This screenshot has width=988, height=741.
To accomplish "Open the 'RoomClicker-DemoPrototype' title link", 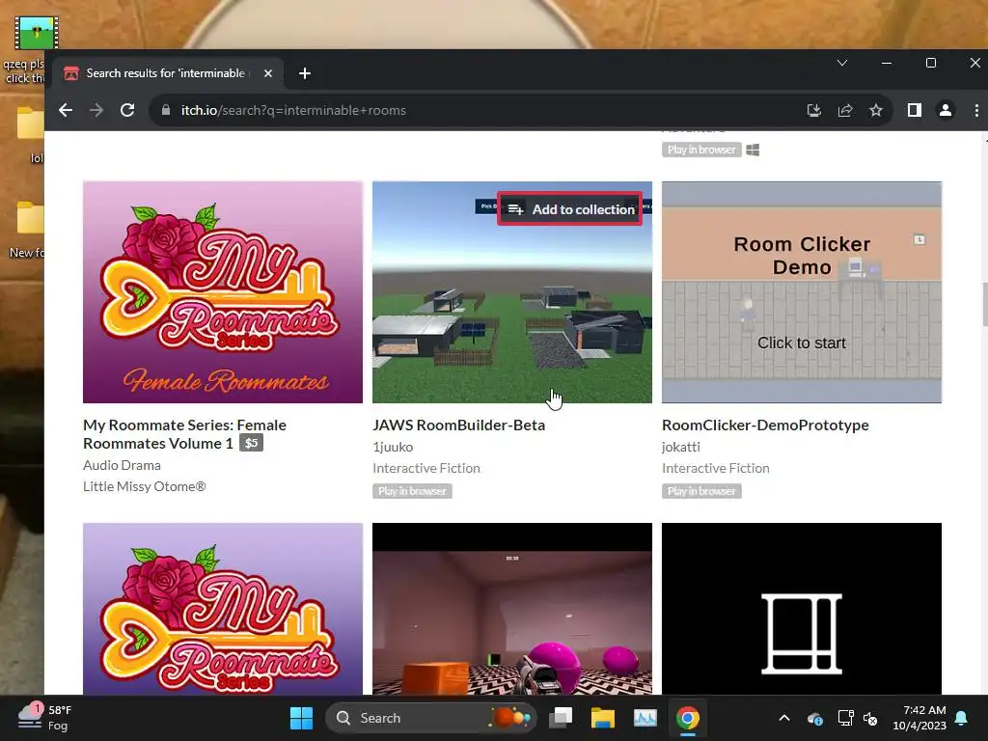I will pos(765,425).
